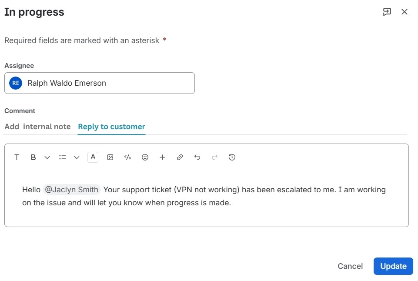Viewport: 418px width, 281px height.
Task: Open the canned responses history icon
Action: click(x=232, y=157)
